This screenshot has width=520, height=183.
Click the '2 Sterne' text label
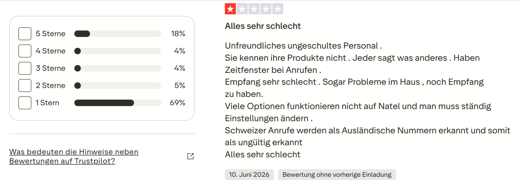pos(51,86)
